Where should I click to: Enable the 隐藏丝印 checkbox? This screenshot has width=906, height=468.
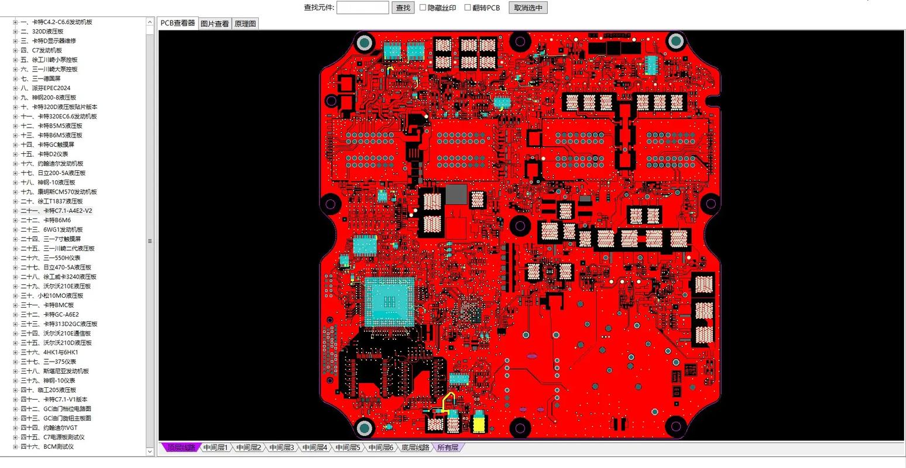(x=423, y=8)
